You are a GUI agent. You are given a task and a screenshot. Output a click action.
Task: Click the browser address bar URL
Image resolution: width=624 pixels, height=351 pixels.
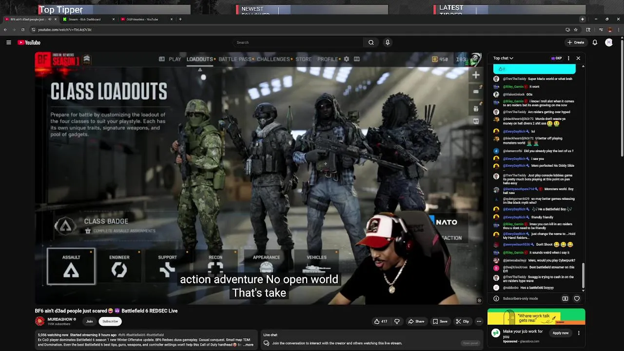tap(65, 30)
